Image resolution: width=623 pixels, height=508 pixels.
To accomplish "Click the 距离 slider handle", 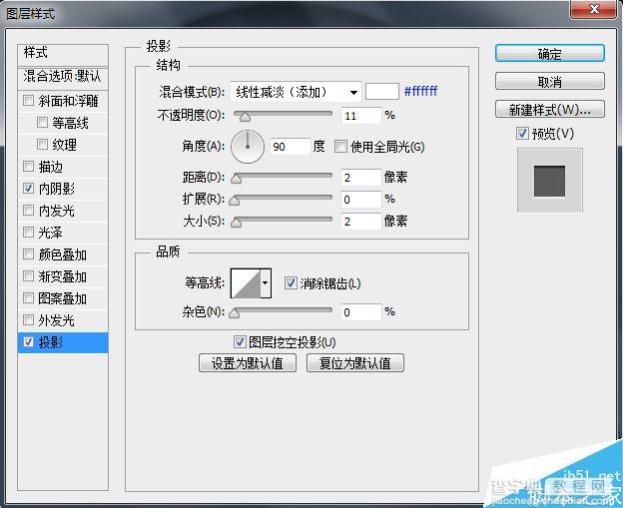I will coord(236,179).
